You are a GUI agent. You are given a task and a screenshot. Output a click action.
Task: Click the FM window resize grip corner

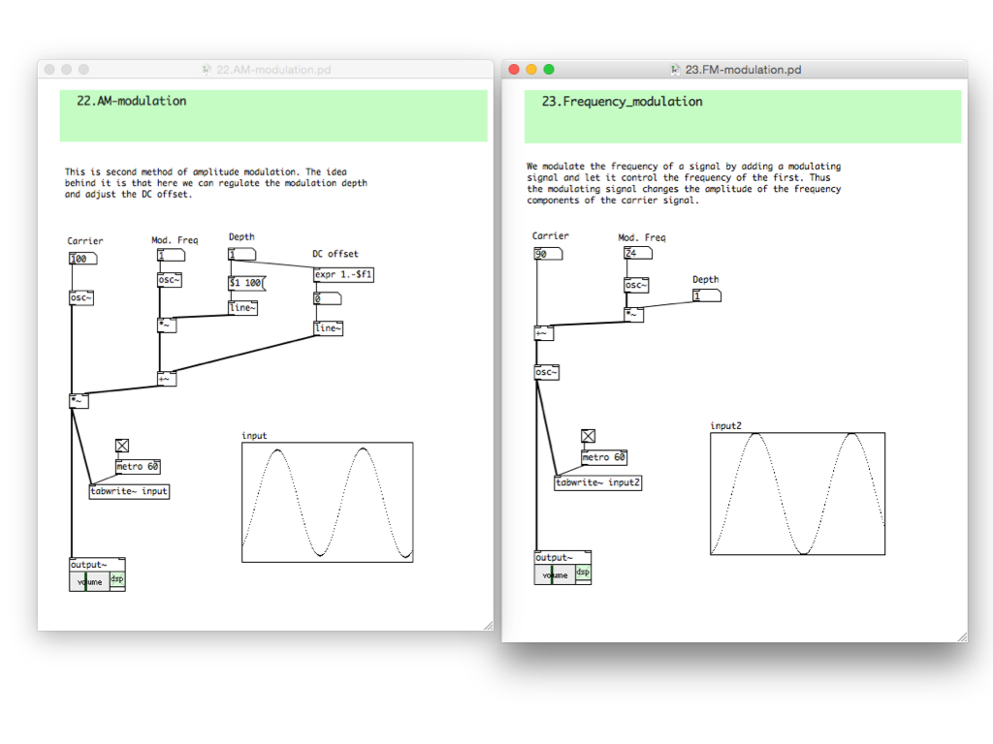(x=961, y=635)
